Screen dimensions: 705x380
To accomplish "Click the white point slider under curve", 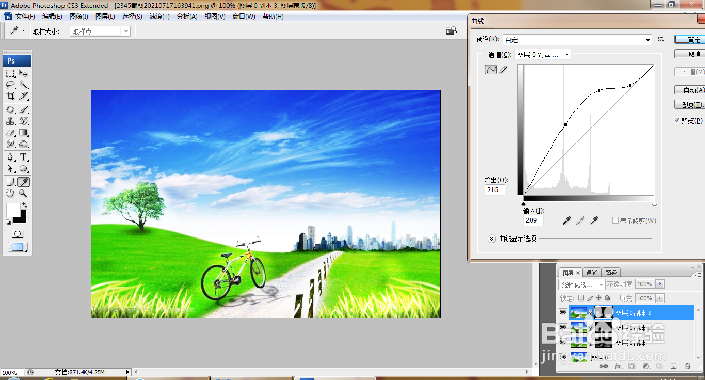I will click(654, 204).
